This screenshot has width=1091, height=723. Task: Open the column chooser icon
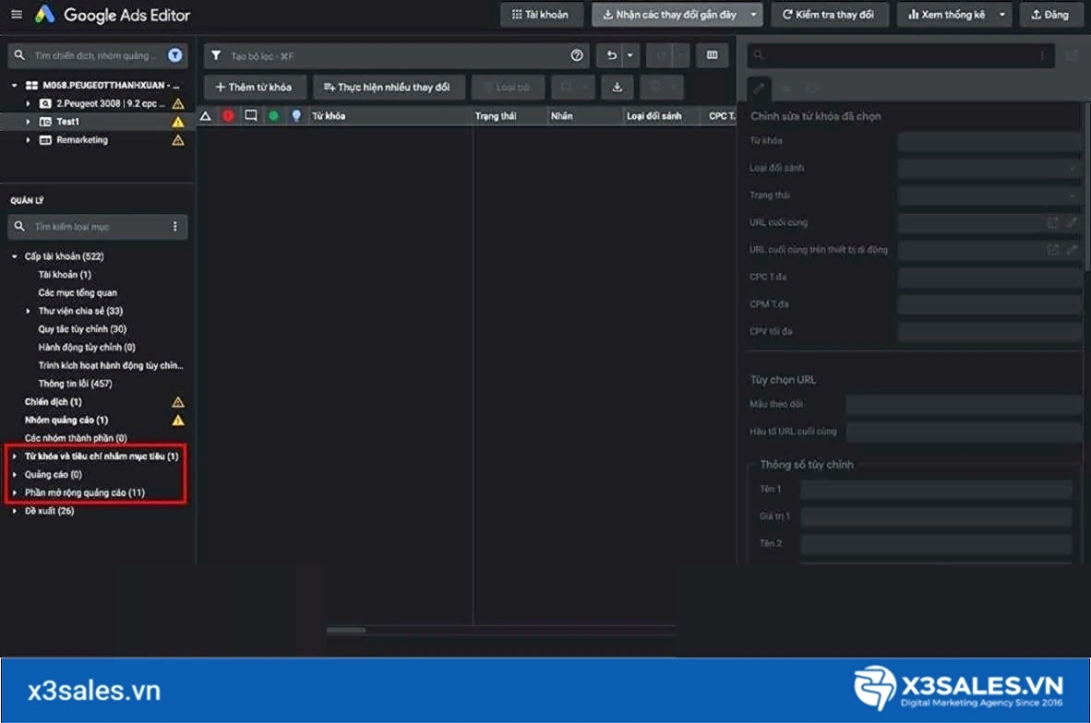(x=712, y=55)
